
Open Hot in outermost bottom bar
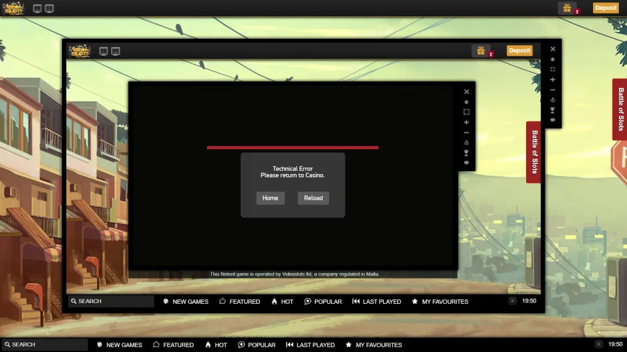click(216, 345)
